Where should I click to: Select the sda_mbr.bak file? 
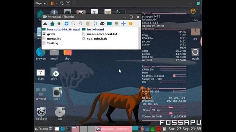click(x=95, y=38)
